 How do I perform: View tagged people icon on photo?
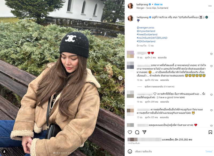coord(4,151)
